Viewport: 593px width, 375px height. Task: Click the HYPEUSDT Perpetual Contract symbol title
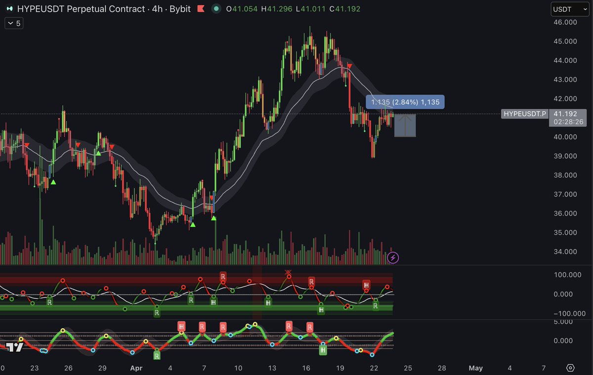click(82, 9)
